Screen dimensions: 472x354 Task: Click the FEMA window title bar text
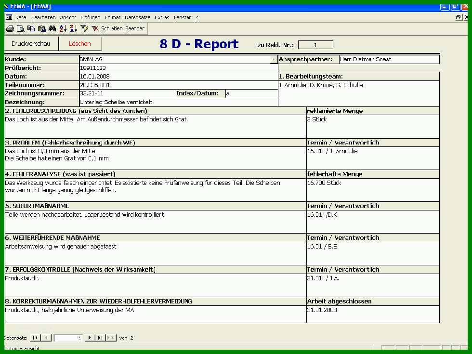30,6
